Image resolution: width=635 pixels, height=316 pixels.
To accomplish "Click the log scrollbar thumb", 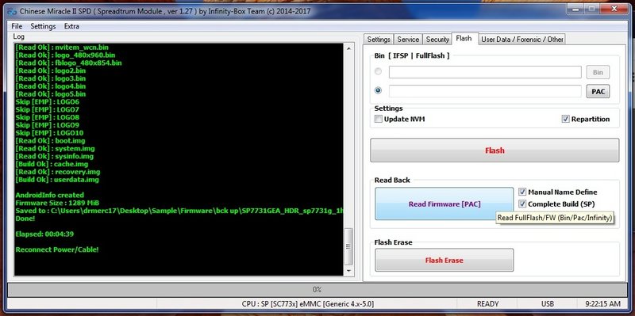I will (x=348, y=246).
